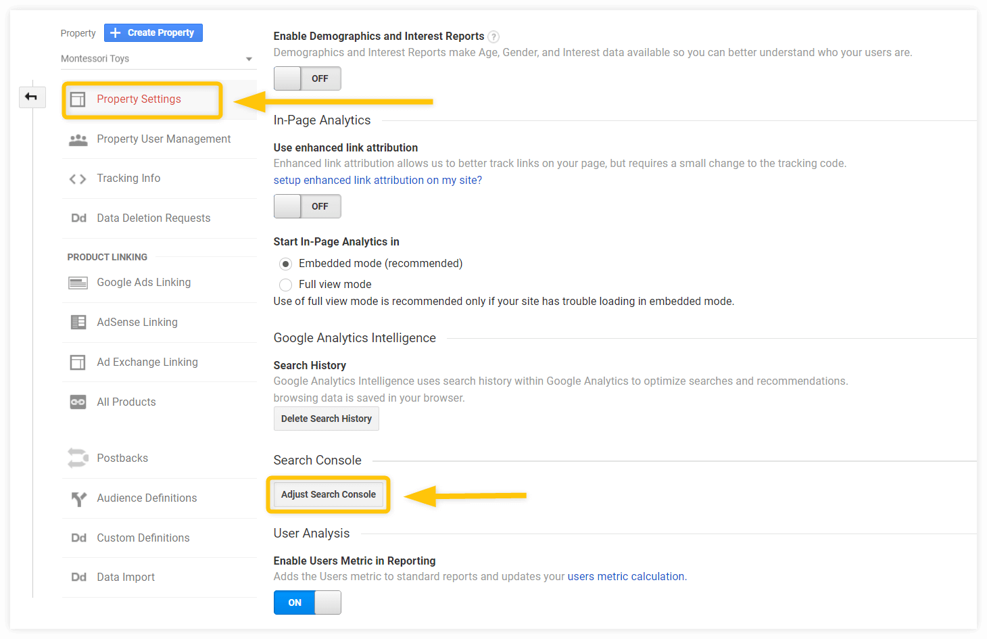Select Full view mode radio button
The width and height of the screenshot is (987, 639).
coord(286,285)
